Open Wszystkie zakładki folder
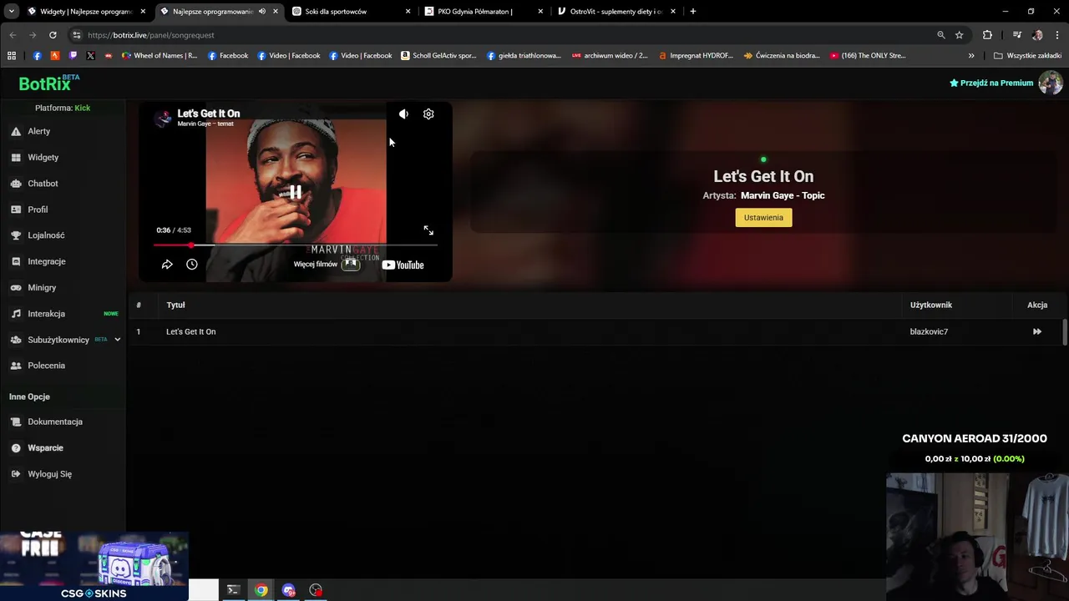Screen dimensions: 1069x601 pyautogui.click(x=1027, y=56)
